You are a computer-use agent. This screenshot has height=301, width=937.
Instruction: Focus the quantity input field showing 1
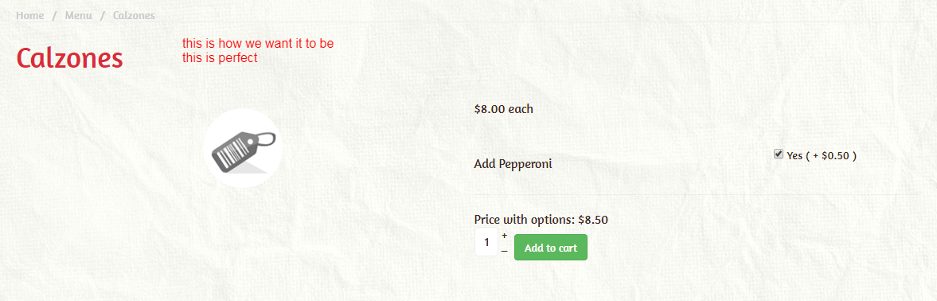(x=486, y=242)
